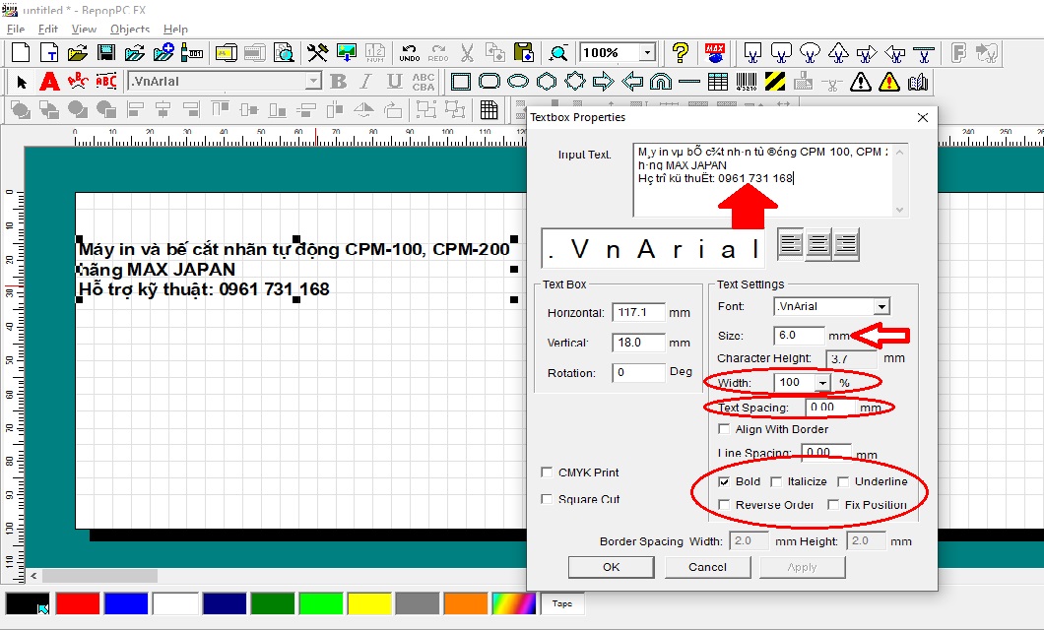Tick the CMYK Print checkbox
This screenshot has width=1044, height=630.
click(547, 472)
